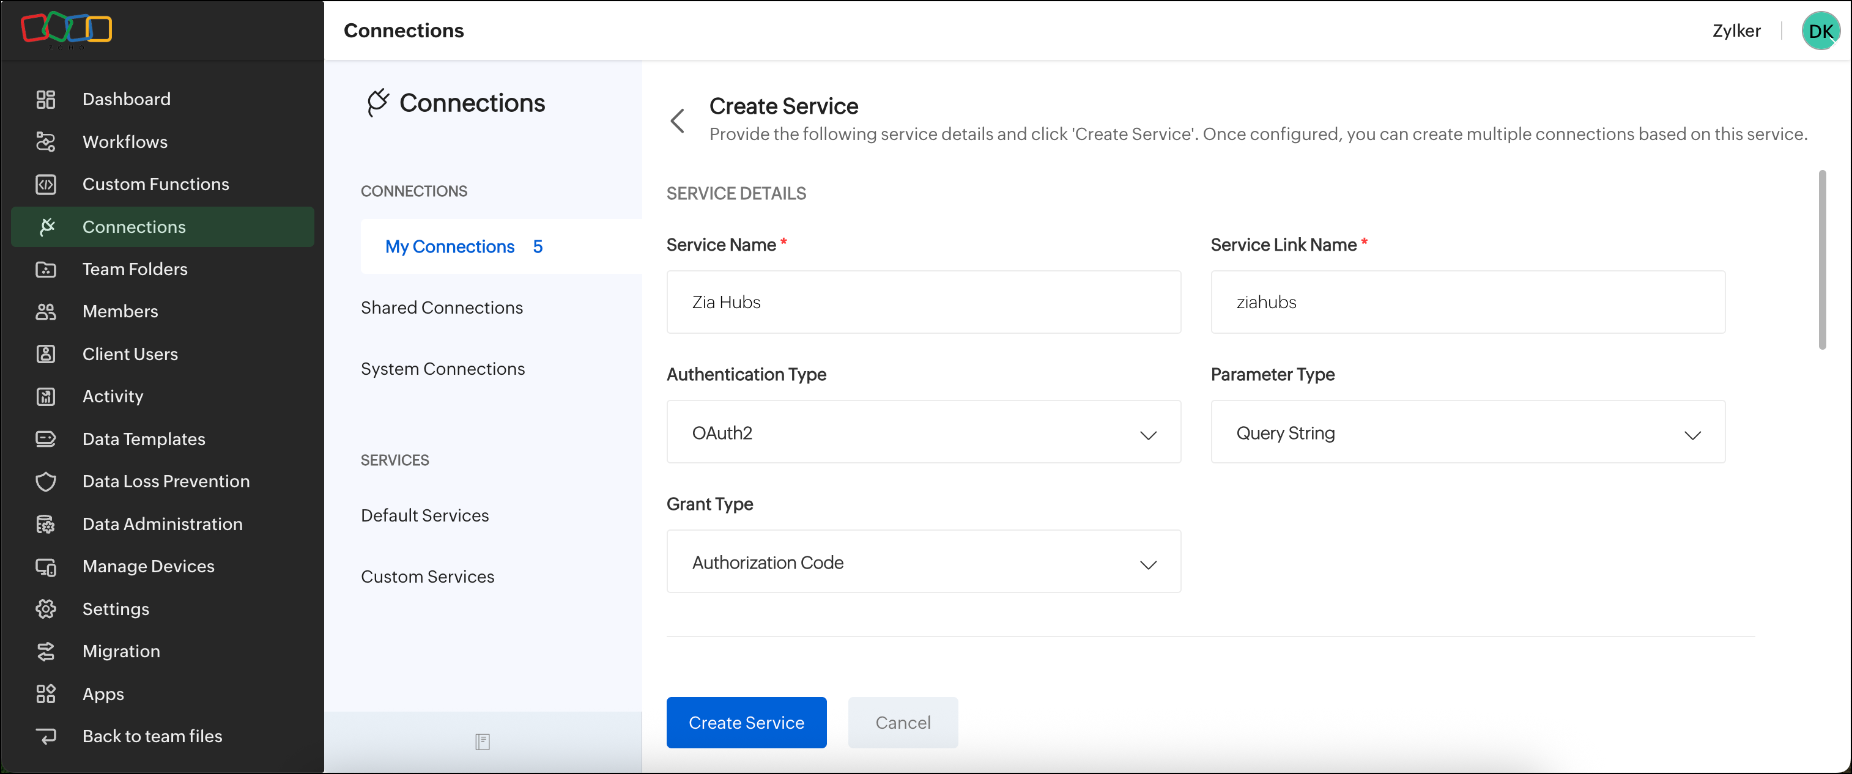
Task: Click the Zoho logo at top left
Action: point(66,29)
